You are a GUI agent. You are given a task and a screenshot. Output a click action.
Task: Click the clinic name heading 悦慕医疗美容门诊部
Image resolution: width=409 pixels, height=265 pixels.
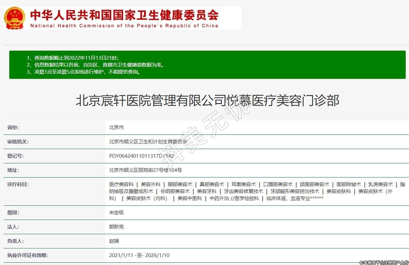click(x=207, y=100)
